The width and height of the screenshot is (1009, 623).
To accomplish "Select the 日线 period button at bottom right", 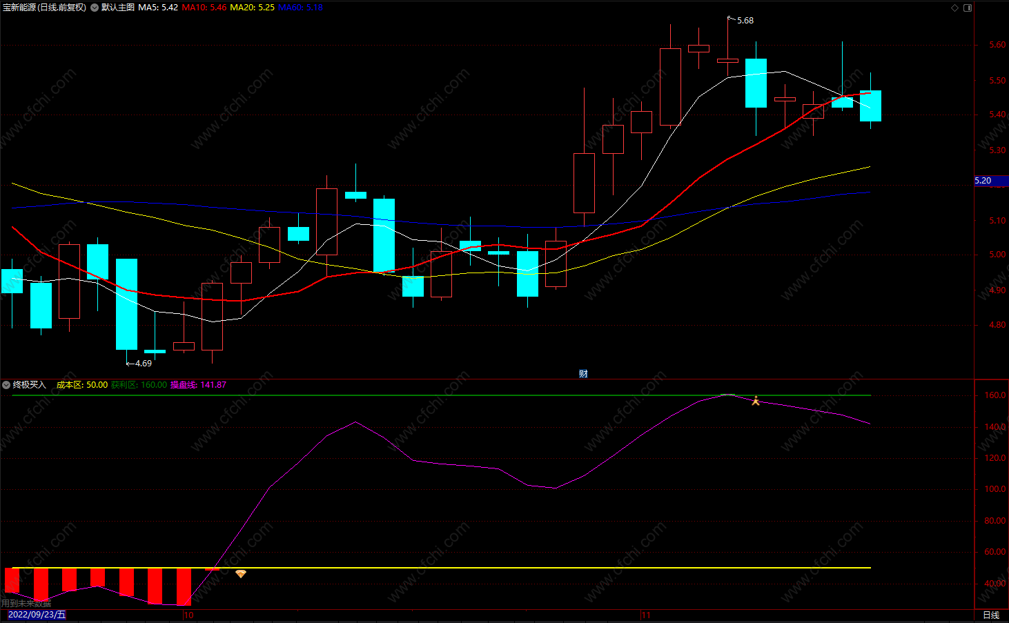I will pos(991,615).
